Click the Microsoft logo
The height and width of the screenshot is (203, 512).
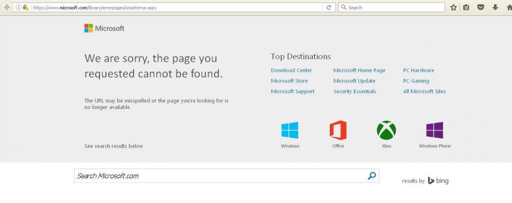[x=104, y=28]
